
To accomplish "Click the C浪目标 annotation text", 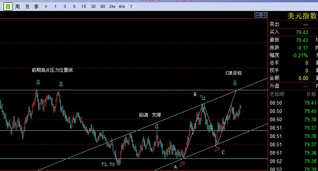I will pyautogui.click(x=234, y=73).
